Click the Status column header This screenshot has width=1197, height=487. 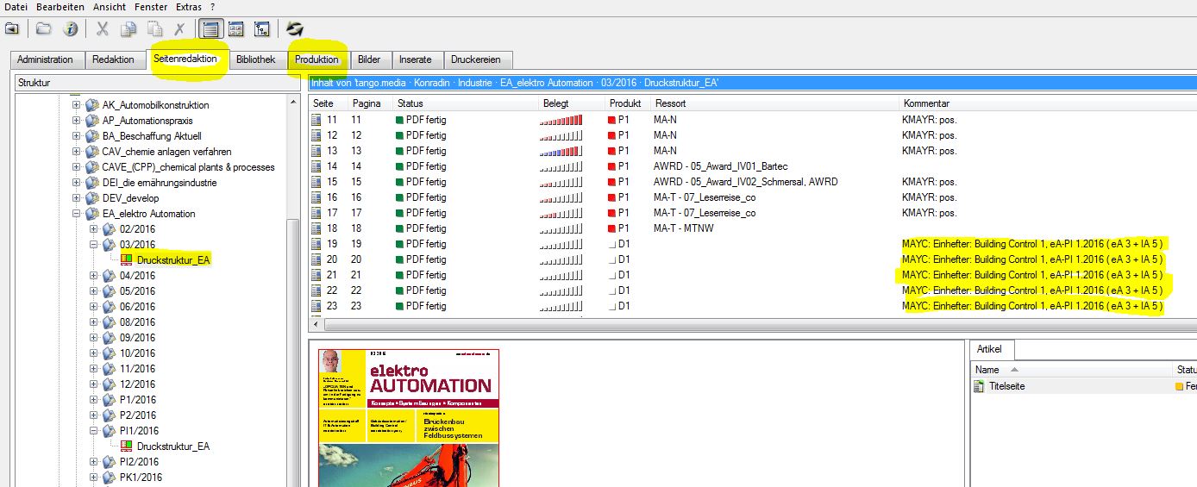coord(410,103)
